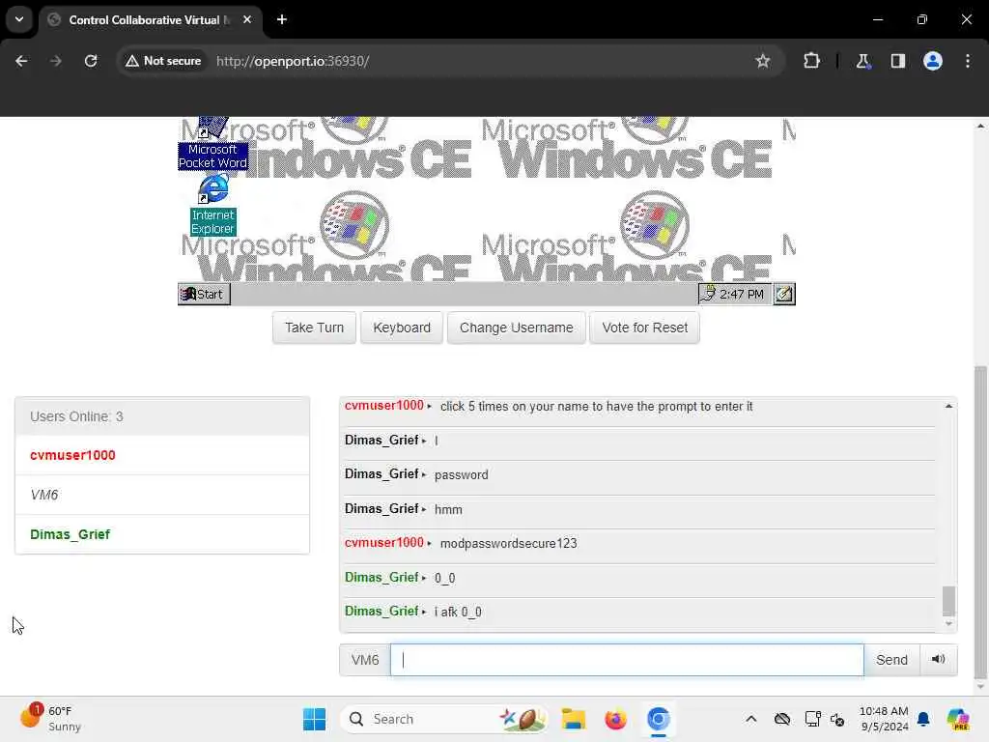The image size is (989, 742).
Task: Go back in browser history
Action: [x=21, y=61]
